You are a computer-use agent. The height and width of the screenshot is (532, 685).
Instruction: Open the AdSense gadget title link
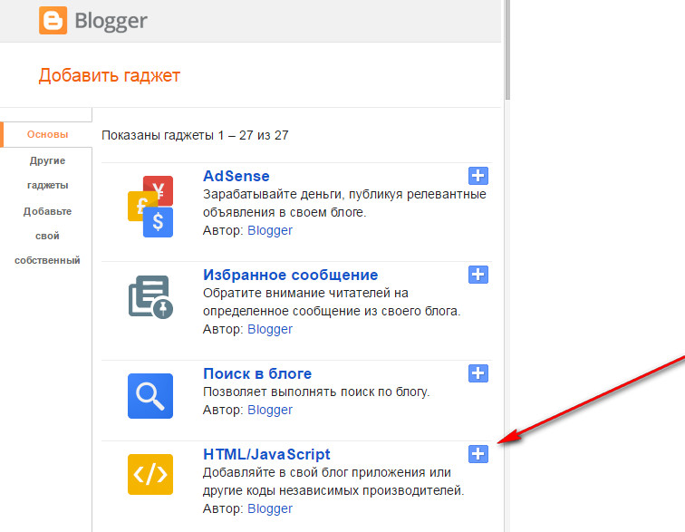(x=236, y=176)
